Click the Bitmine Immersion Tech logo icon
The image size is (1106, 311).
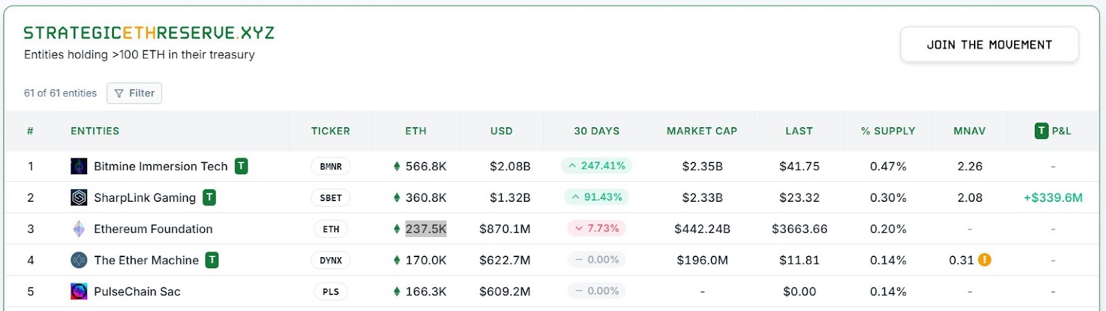point(79,167)
